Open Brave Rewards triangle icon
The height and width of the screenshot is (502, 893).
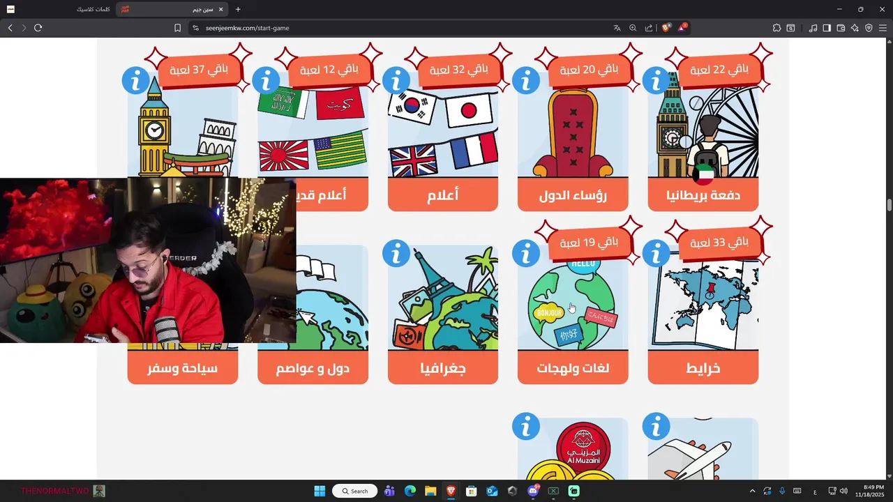pyautogui.click(x=682, y=28)
